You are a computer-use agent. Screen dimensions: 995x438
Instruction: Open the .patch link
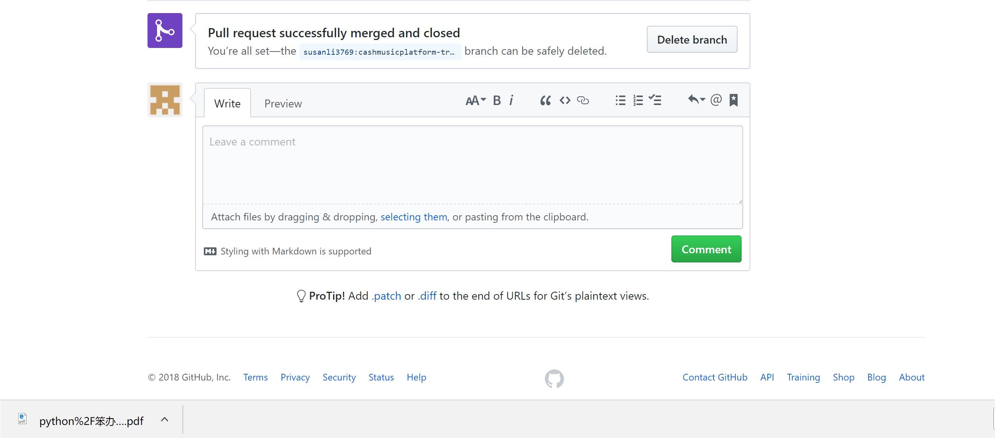click(386, 296)
